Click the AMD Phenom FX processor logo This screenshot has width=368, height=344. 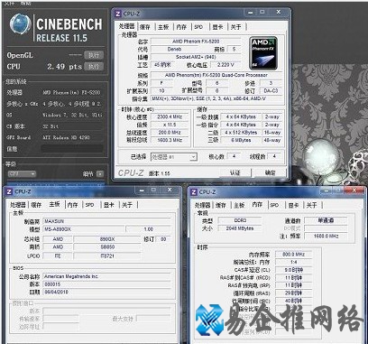pos(263,53)
